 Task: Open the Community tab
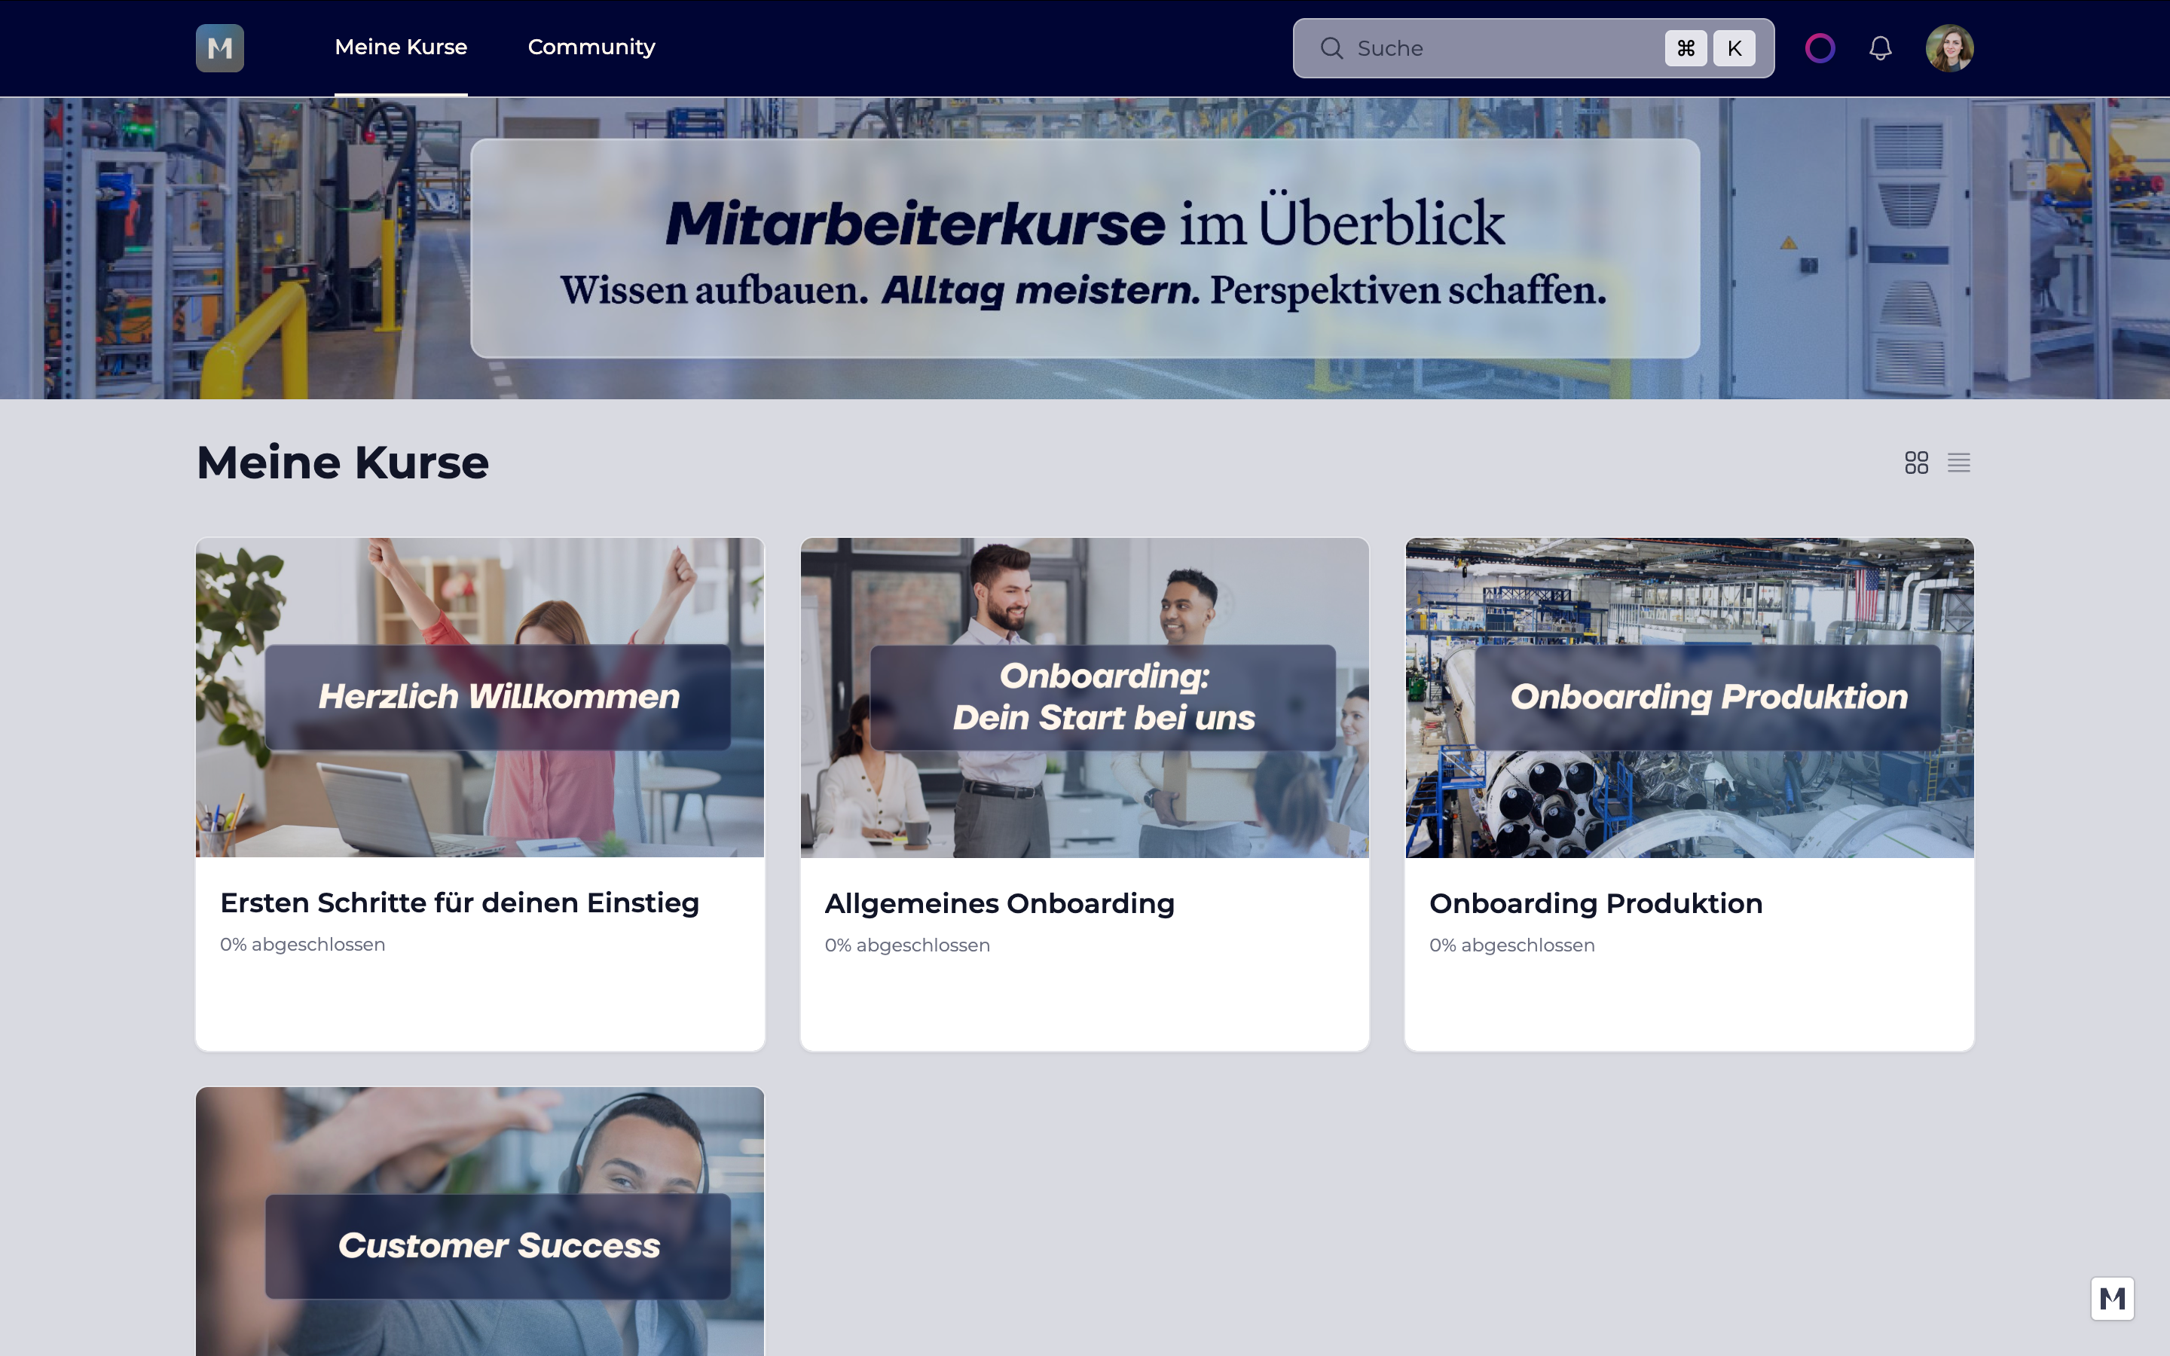coord(591,47)
